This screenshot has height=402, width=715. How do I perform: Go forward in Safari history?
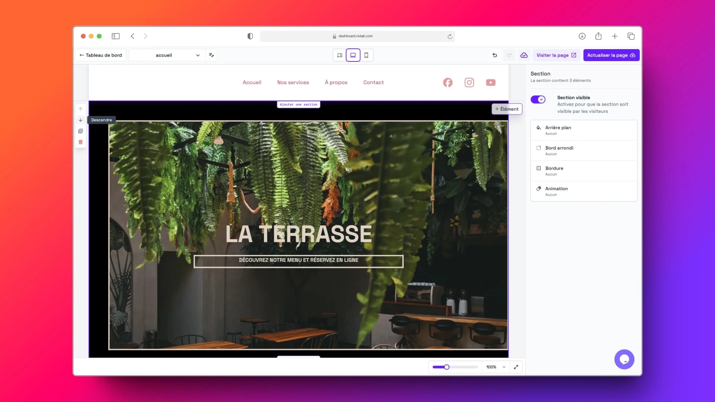coord(146,36)
